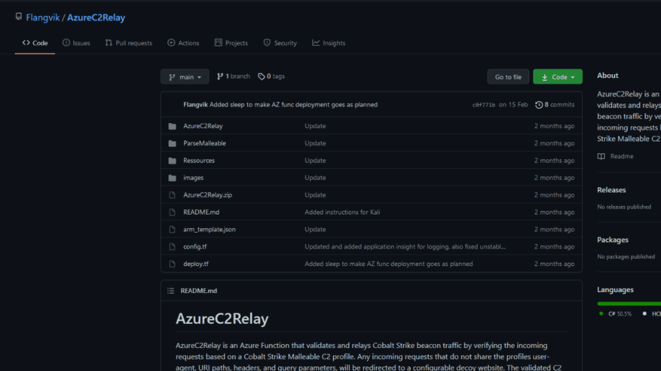Image resolution: width=661 pixels, height=371 pixels.
Task: Click the file icon for arm_template.json
Action: 172,229
